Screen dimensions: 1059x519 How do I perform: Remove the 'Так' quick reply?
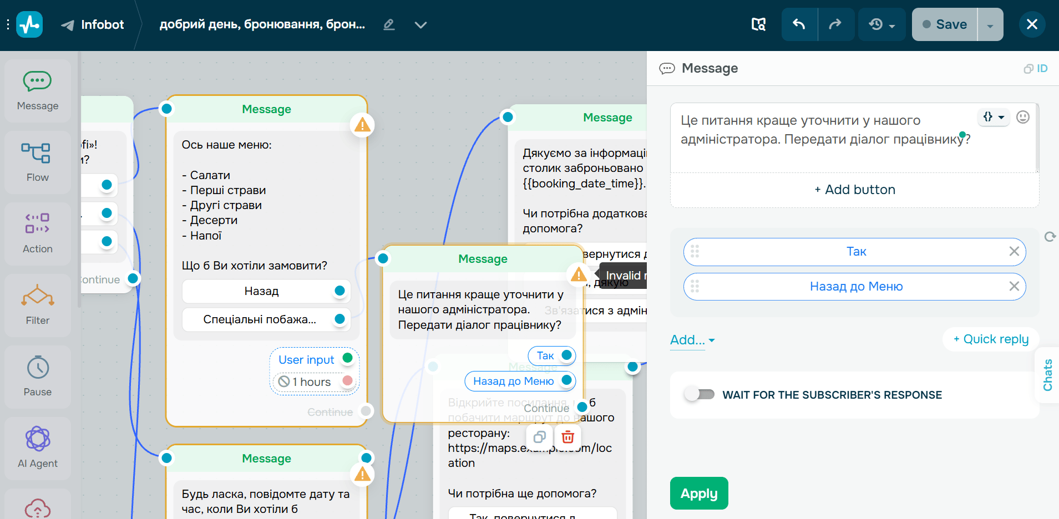click(1014, 251)
